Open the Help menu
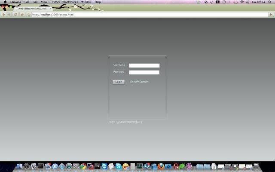Viewport: 275px width, 172px height. pos(98,2)
